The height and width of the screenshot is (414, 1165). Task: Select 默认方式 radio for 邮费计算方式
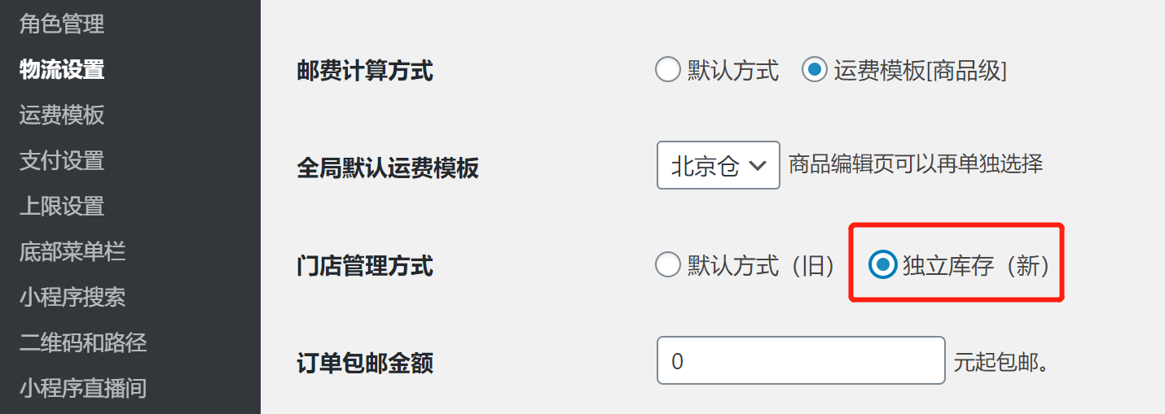[x=667, y=71]
